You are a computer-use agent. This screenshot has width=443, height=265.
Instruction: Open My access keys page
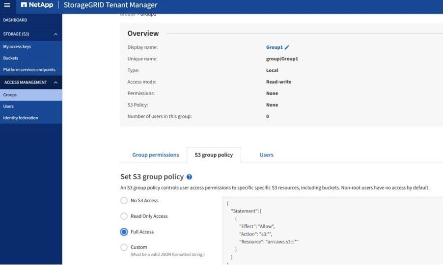(17, 47)
